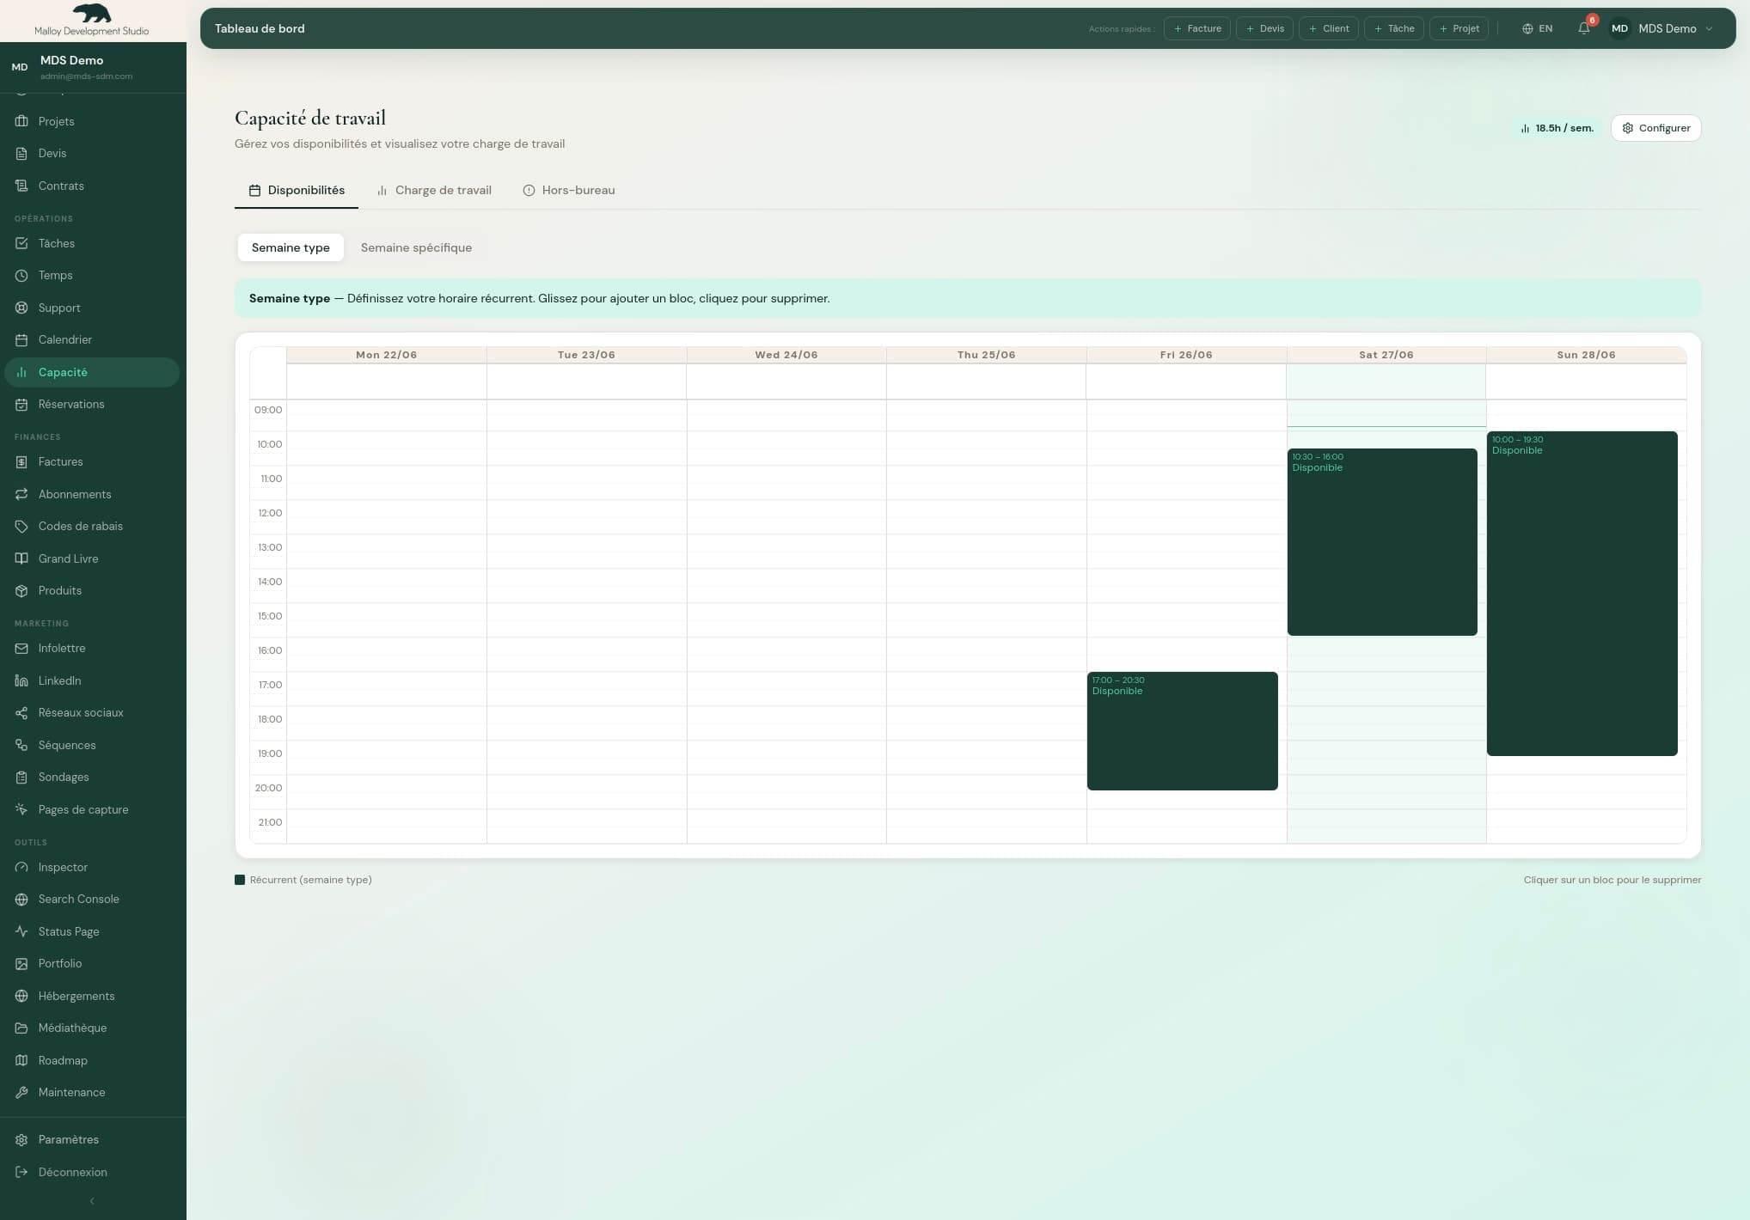Click the Temps clock icon
Image resolution: width=1750 pixels, height=1220 pixels.
pos(21,275)
